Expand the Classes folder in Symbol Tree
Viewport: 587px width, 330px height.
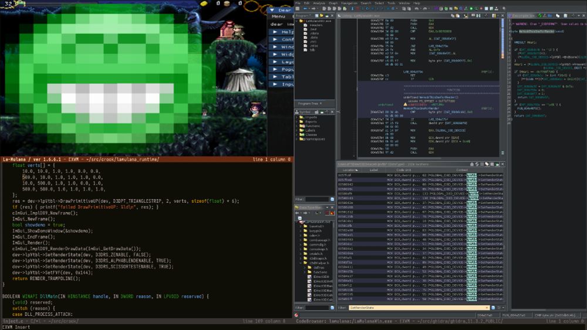click(x=297, y=135)
